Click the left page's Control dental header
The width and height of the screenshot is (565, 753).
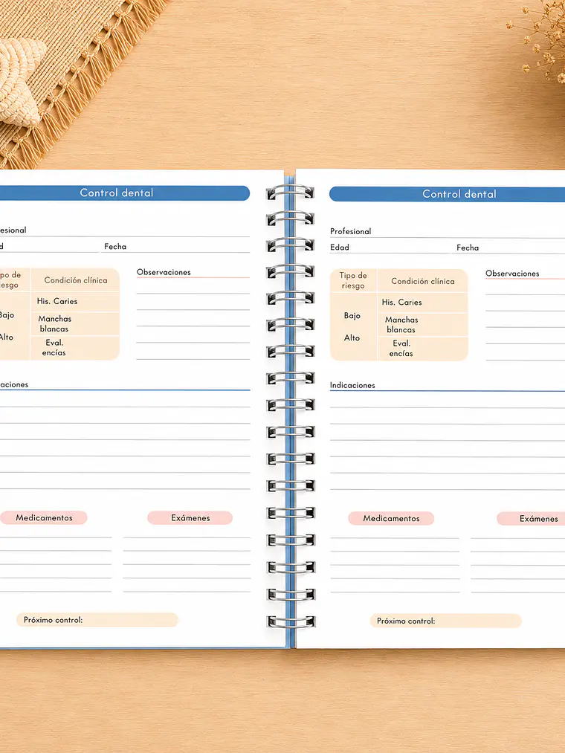point(124,193)
